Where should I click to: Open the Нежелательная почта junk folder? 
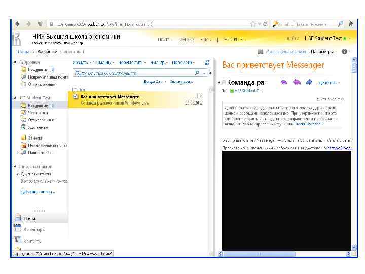(44, 145)
